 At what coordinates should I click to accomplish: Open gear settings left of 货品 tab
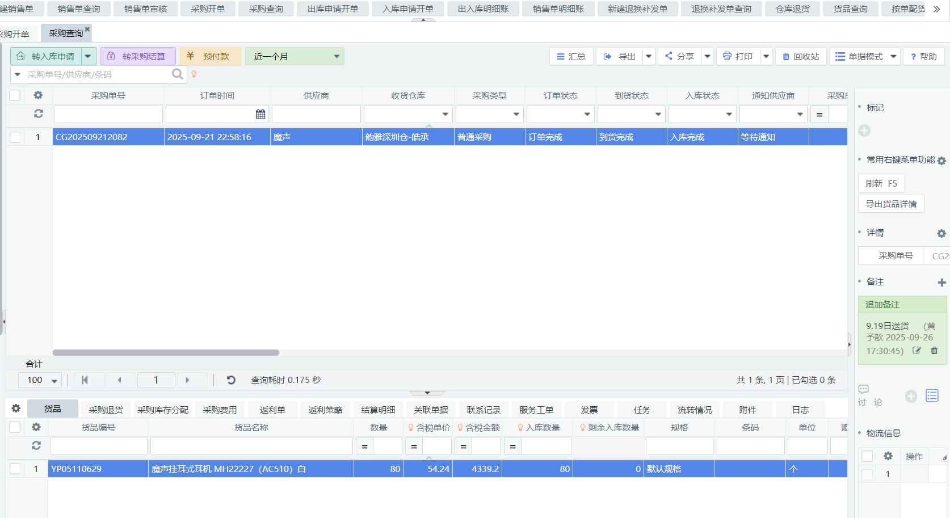pos(16,408)
